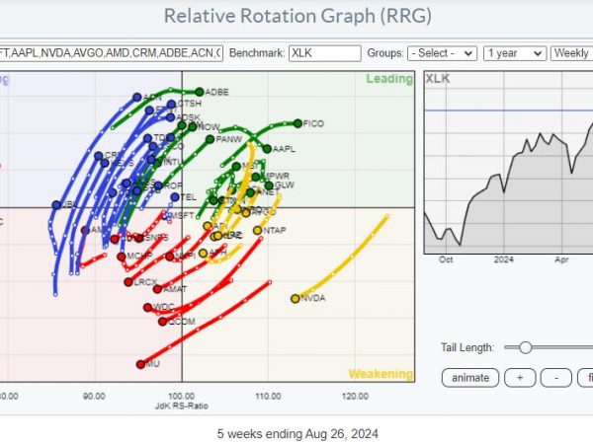Select the ACN data point
593x444 pixels.
click(x=137, y=98)
